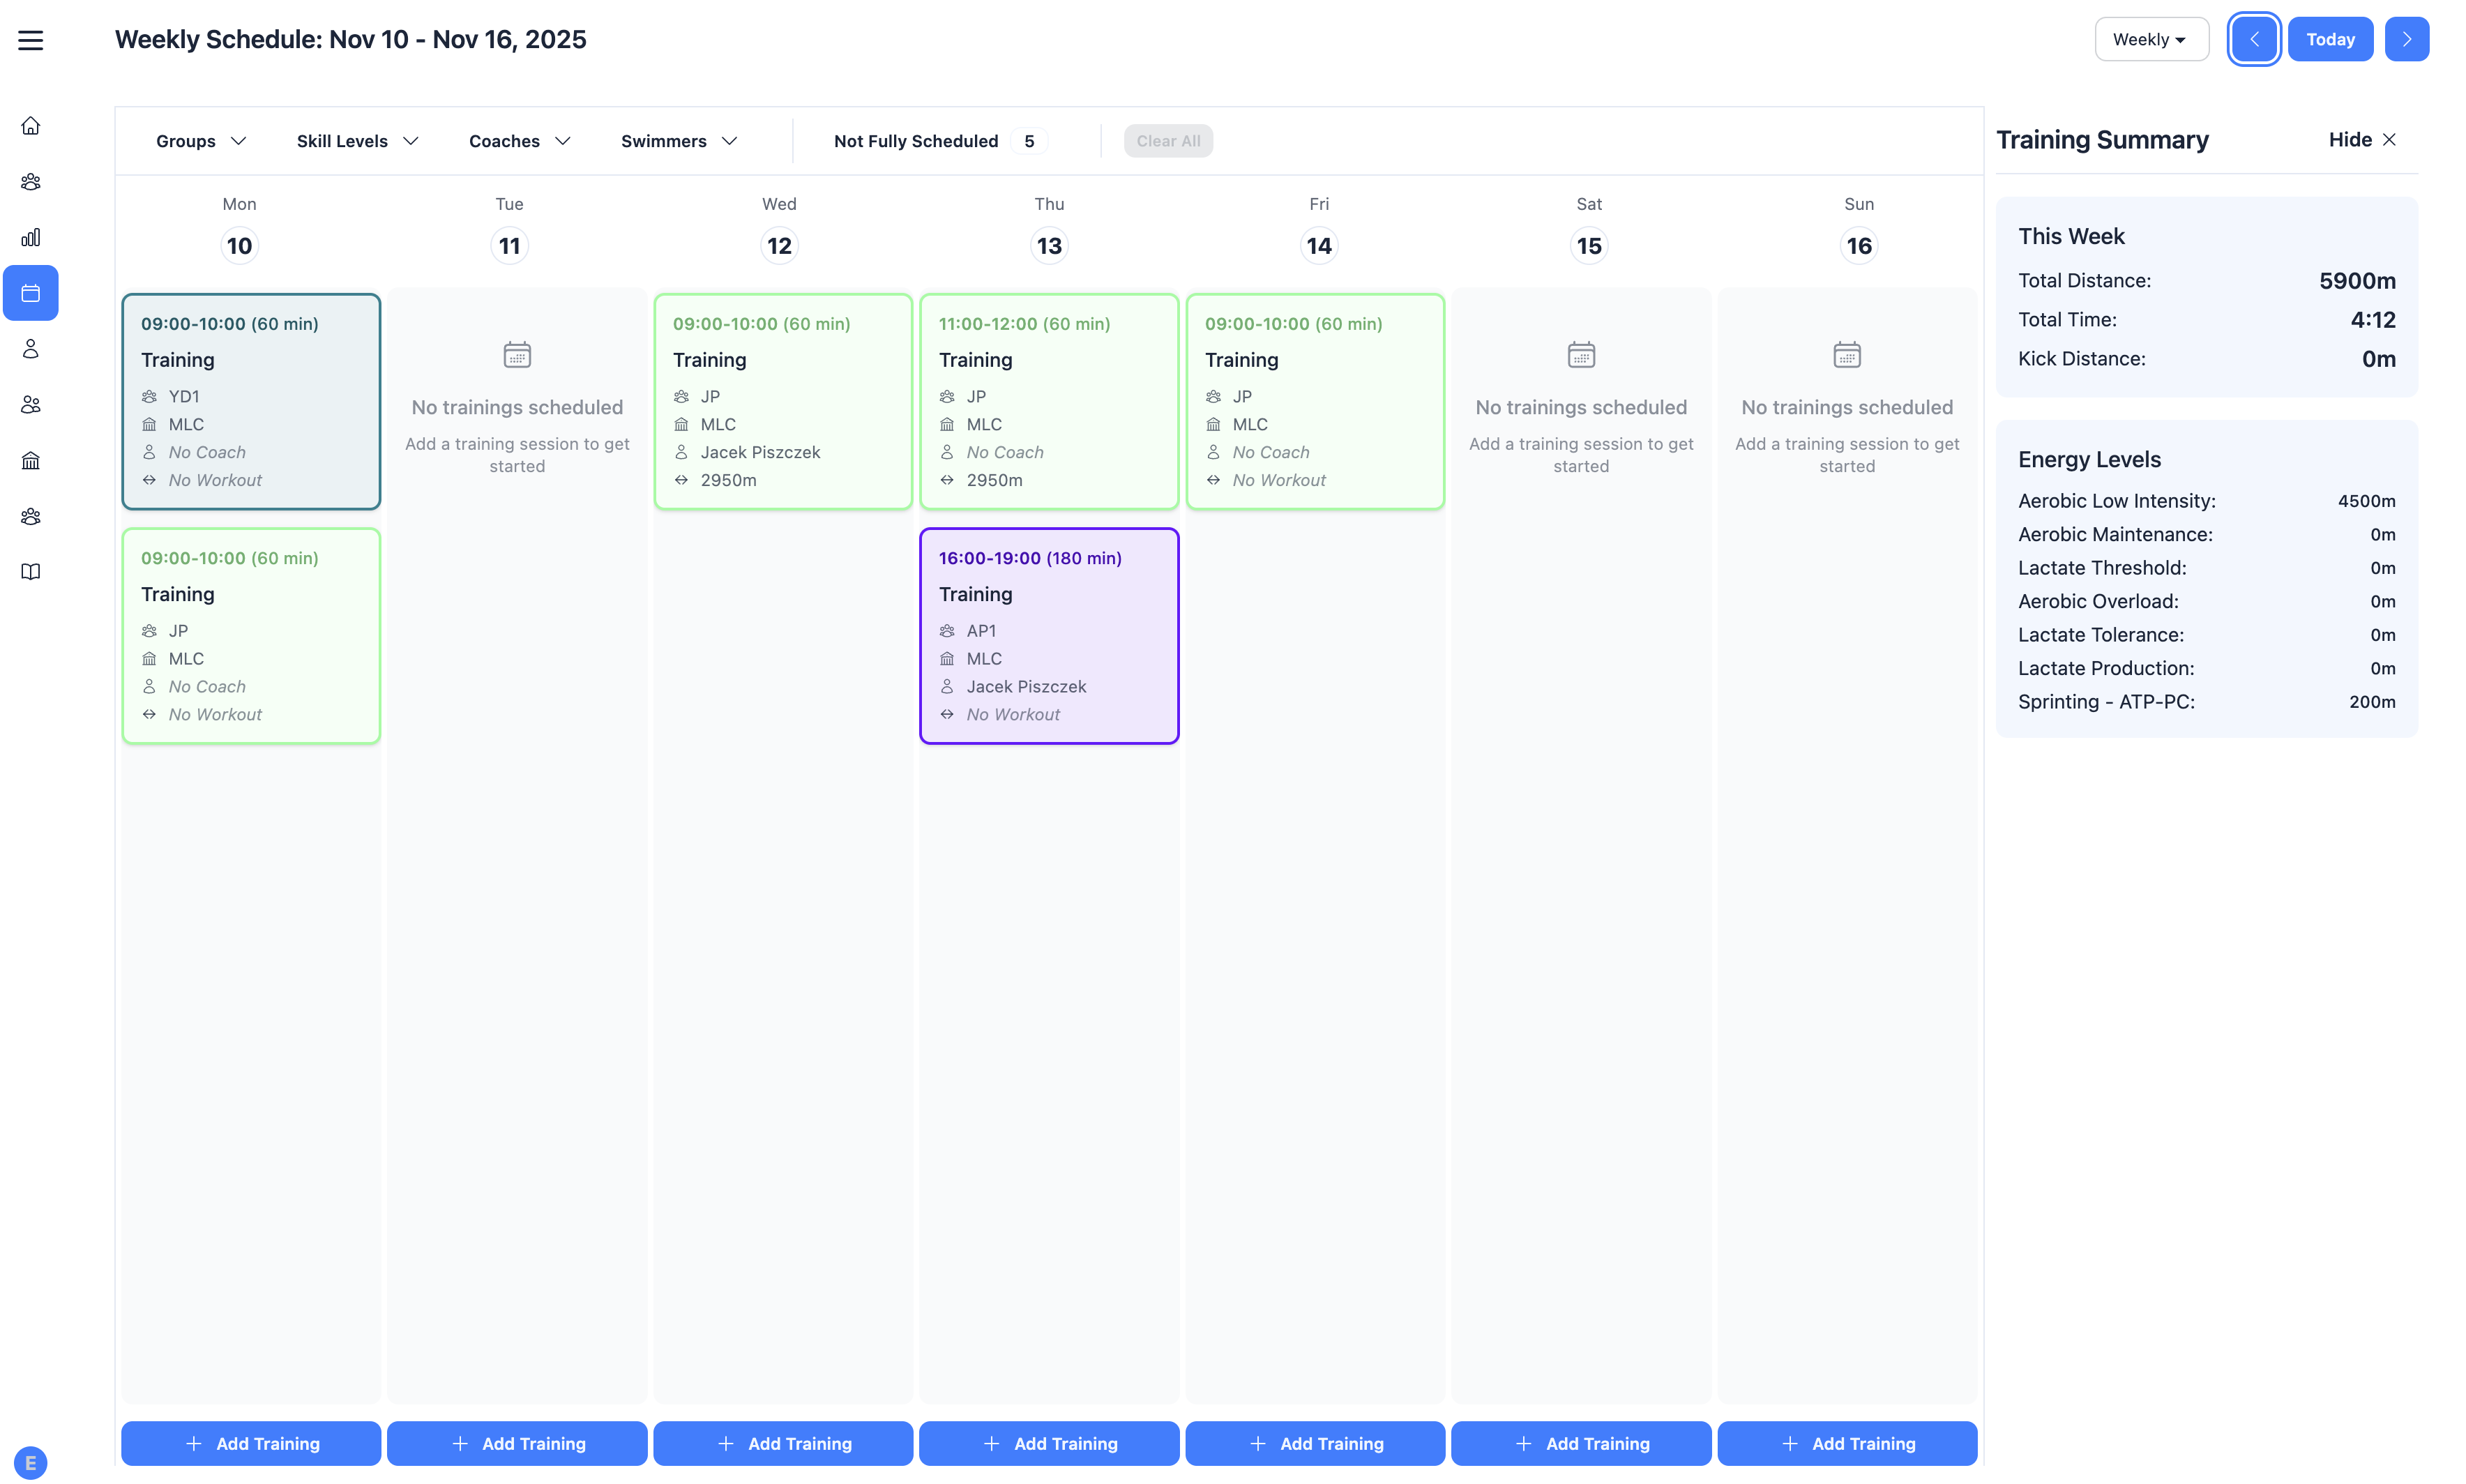Image resolution: width=2466 pixels, height=1484 pixels.
Task: Open the teams group icon below the hamburger menu
Action: tap(31, 181)
